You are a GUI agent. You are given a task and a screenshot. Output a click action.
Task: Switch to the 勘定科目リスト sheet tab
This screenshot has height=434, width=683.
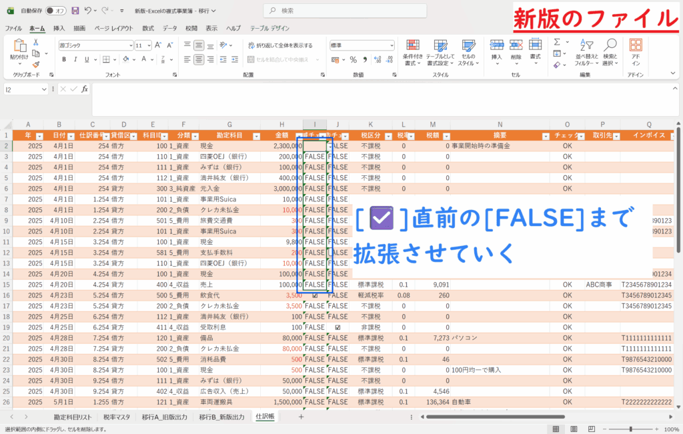click(73, 417)
